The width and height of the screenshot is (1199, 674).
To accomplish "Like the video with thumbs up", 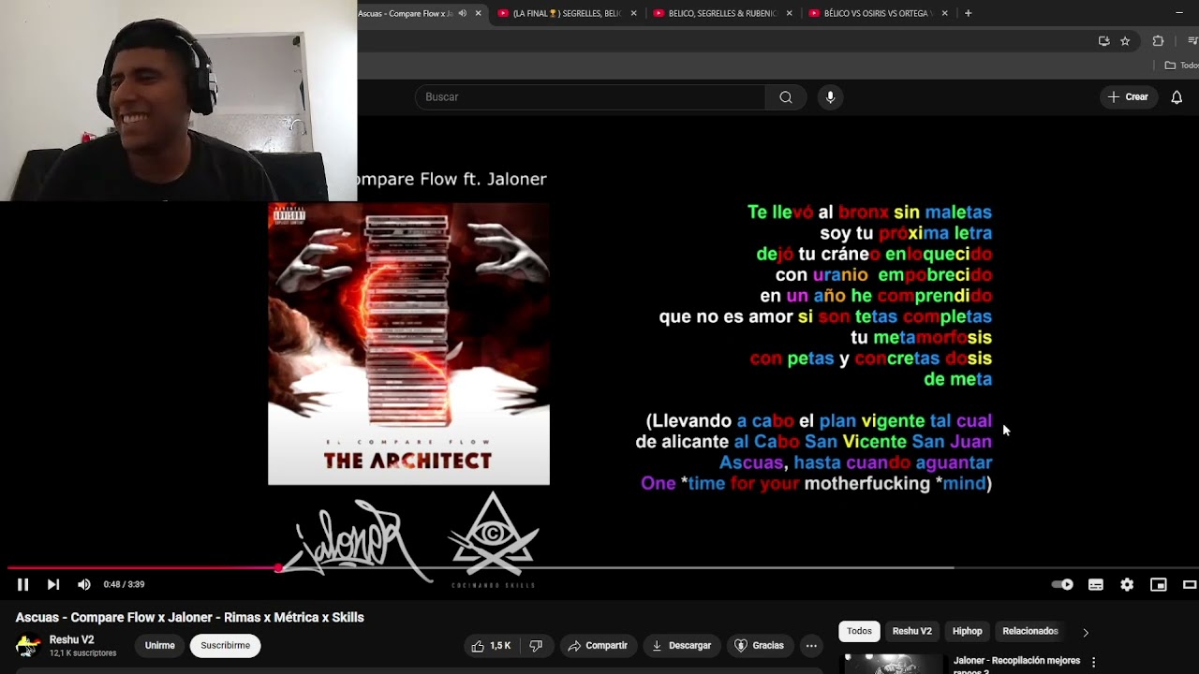I will coord(491,646).
